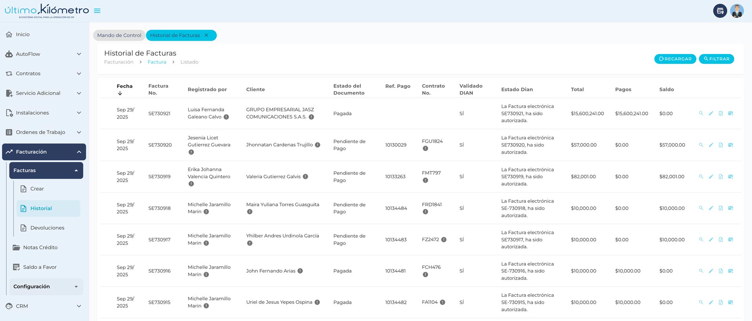This screenshot has width=752, height=321.
Task: Click pencil edit icon for invoice SE730920
Action: [x=711, y=145]
